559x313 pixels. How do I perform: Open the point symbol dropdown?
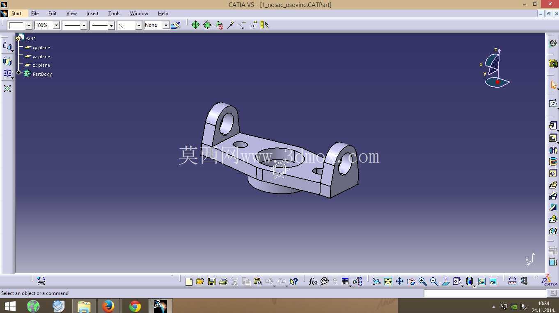[139, 25]
